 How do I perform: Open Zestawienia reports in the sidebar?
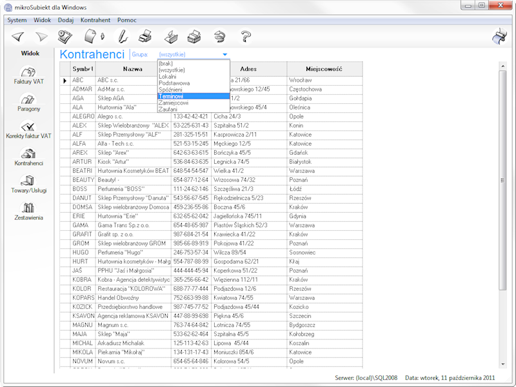28,212
